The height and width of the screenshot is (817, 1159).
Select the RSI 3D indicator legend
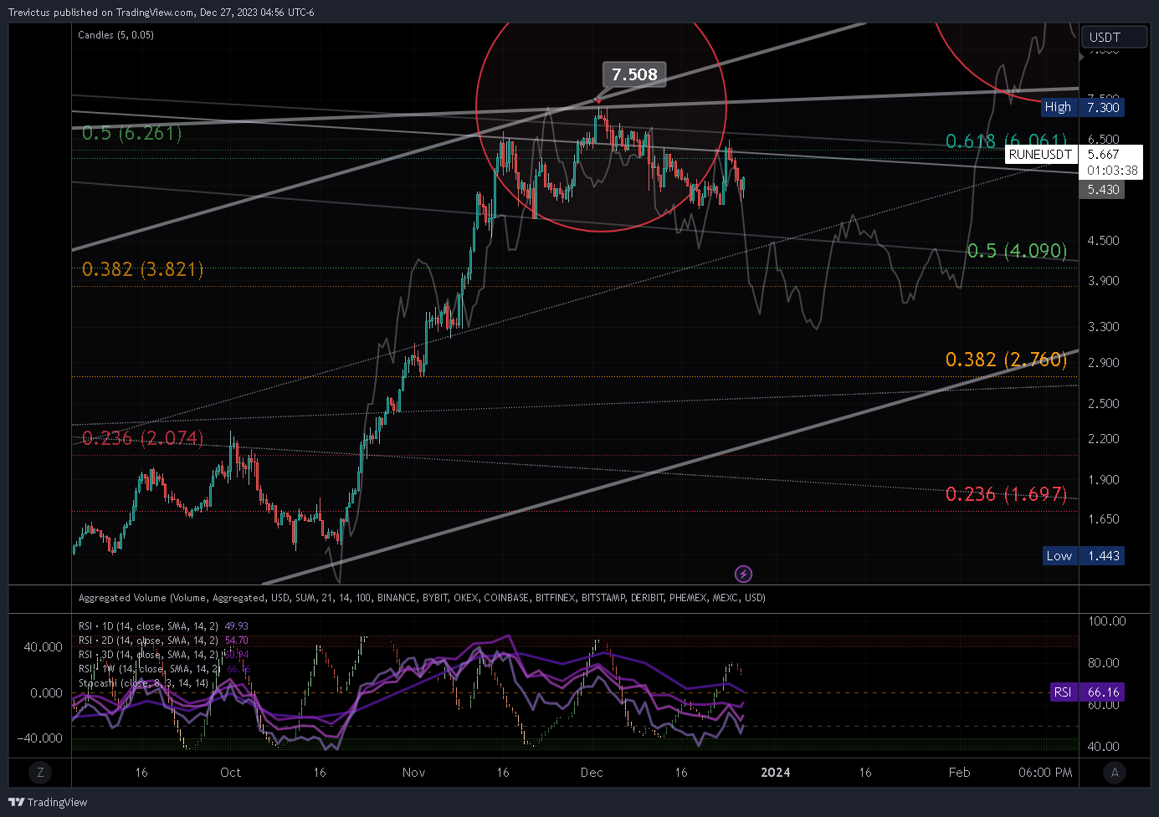coord(163,655)
